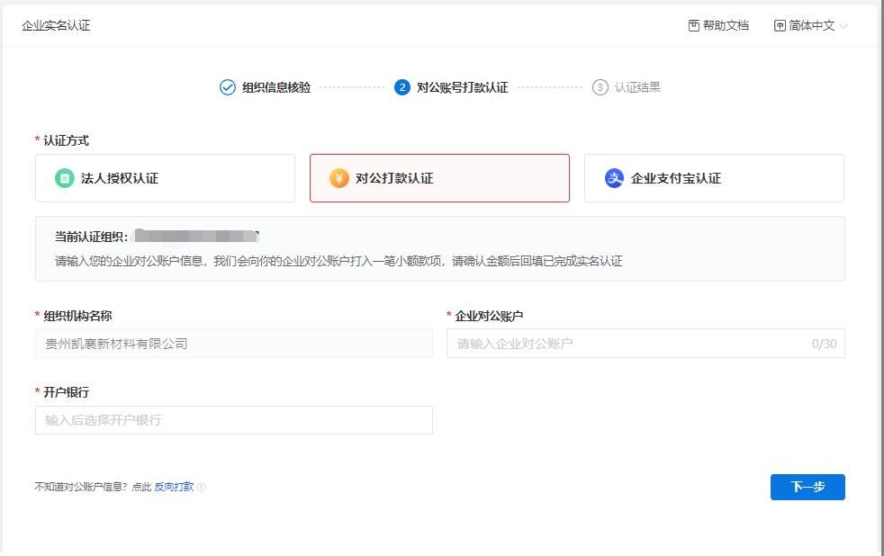Click the 下一步 button
The height and width of the screenshot is (556, 884).
pyautogui.click(x=807, y=487)
